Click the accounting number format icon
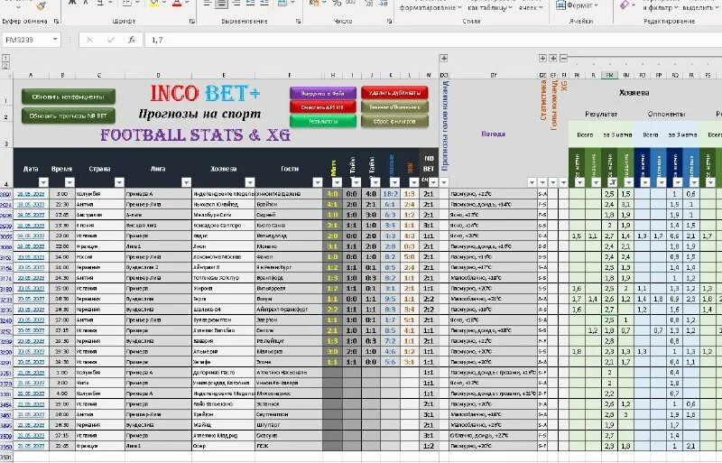The width and height of the screenshot is (722, 463). (314, 4)
